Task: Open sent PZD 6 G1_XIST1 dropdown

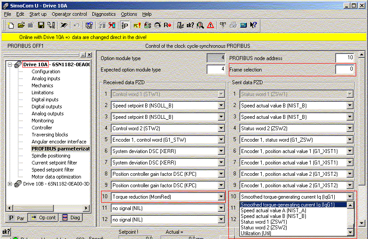Action: point(350,151)
